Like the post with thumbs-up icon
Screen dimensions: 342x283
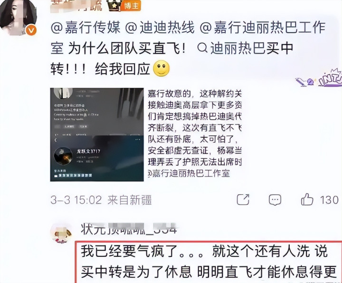[307, 199]
